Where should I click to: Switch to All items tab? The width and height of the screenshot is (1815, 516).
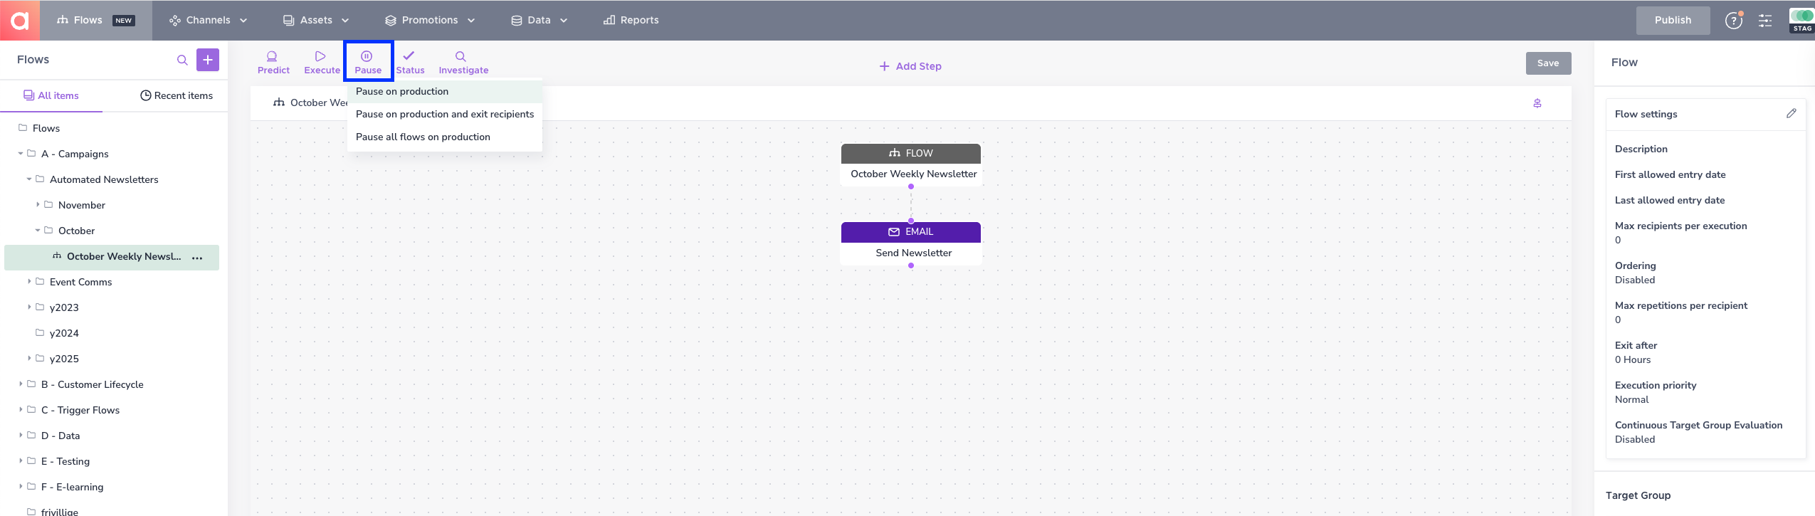point(51,95)
